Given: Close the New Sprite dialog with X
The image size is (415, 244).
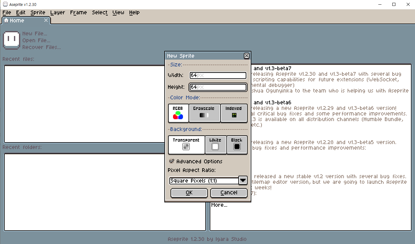Looking at the screenshot, I should pyautogui.click(x=247, y=56).
